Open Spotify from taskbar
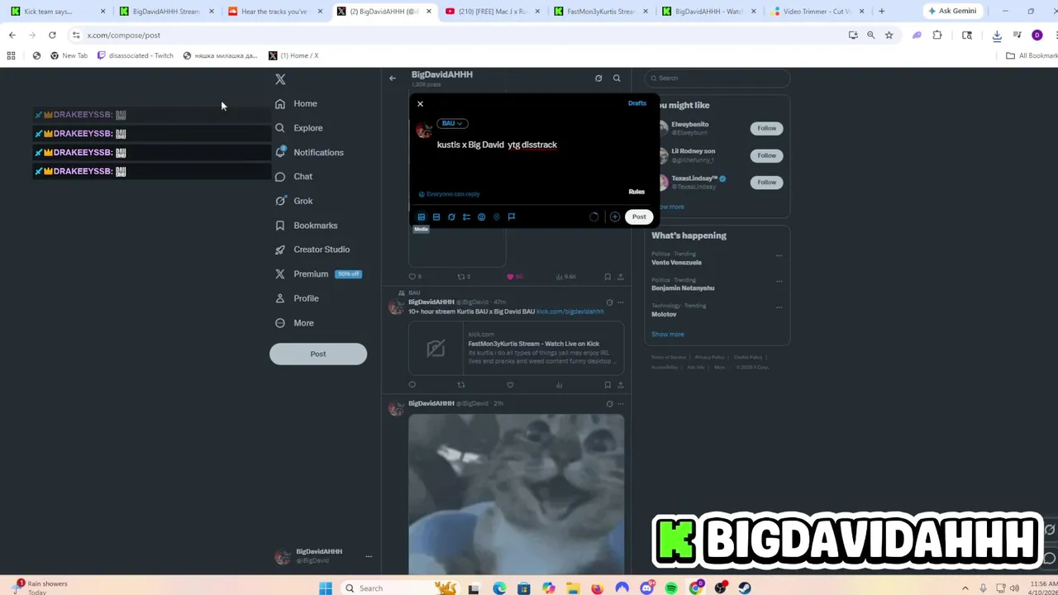1058x595 pixels. pyautogui.click(x=671, y=588)
